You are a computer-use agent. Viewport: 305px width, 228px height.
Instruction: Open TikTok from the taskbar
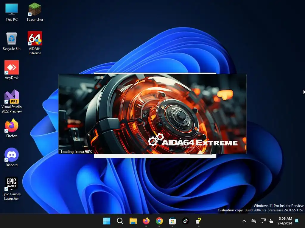click(x=185, y=221)
